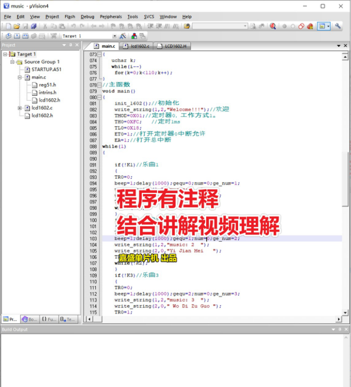The width and height of the screenshot is (351, 387).
Task: Switch to Books panel tab
Action: [29, 319]
